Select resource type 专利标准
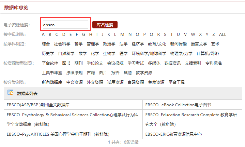This screenshot has height=147, width=245. point(213,63)
